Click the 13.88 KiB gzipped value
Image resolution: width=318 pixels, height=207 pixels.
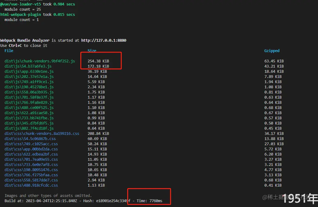(274, 139)
